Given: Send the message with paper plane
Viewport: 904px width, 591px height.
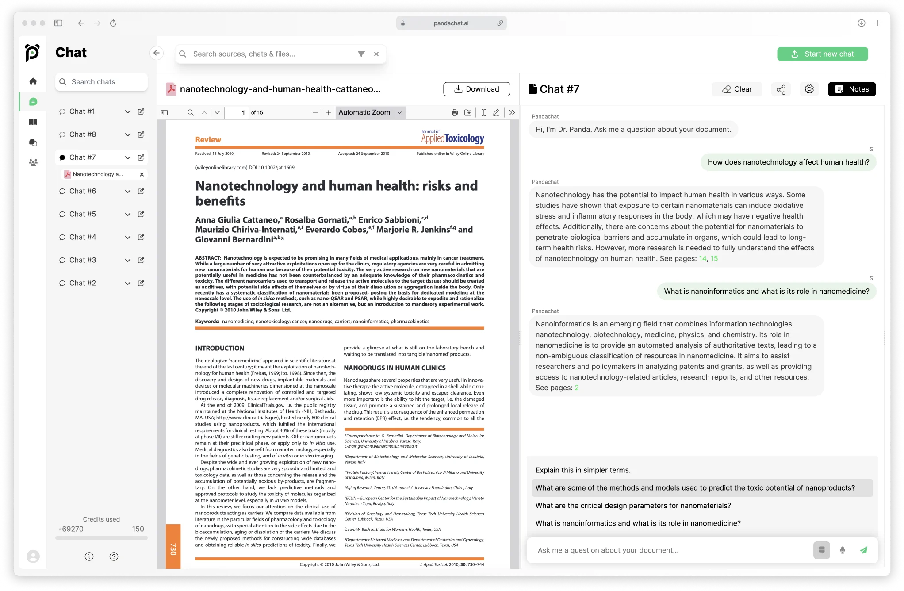Looking at the screenshot, I should point(864,550).
